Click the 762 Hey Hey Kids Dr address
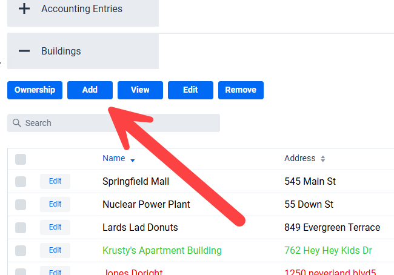This screenshot has height=275, width=394. 328,251
